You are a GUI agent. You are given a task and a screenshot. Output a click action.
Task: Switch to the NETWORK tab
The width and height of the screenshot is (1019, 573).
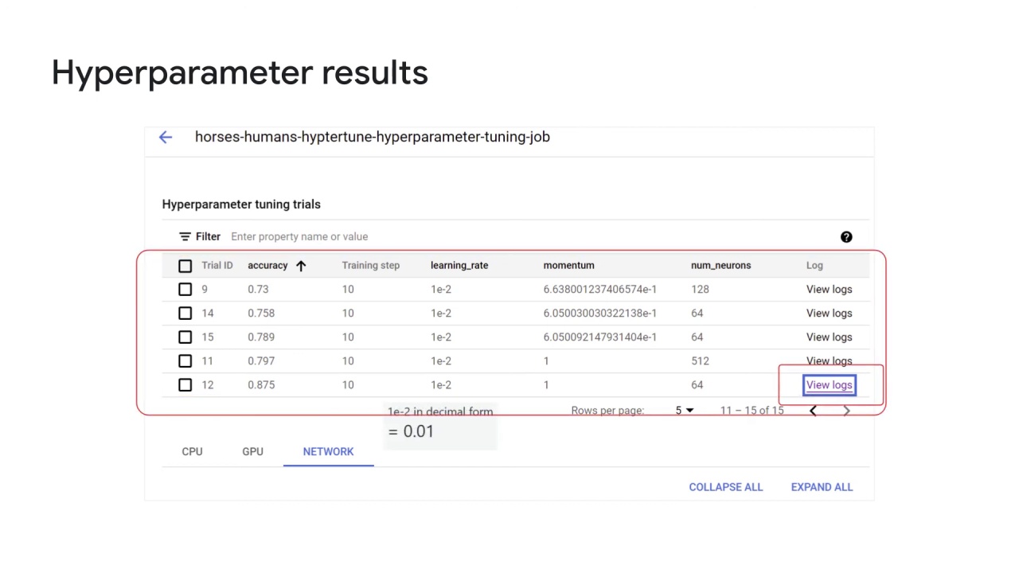click(x=328, y=451)
